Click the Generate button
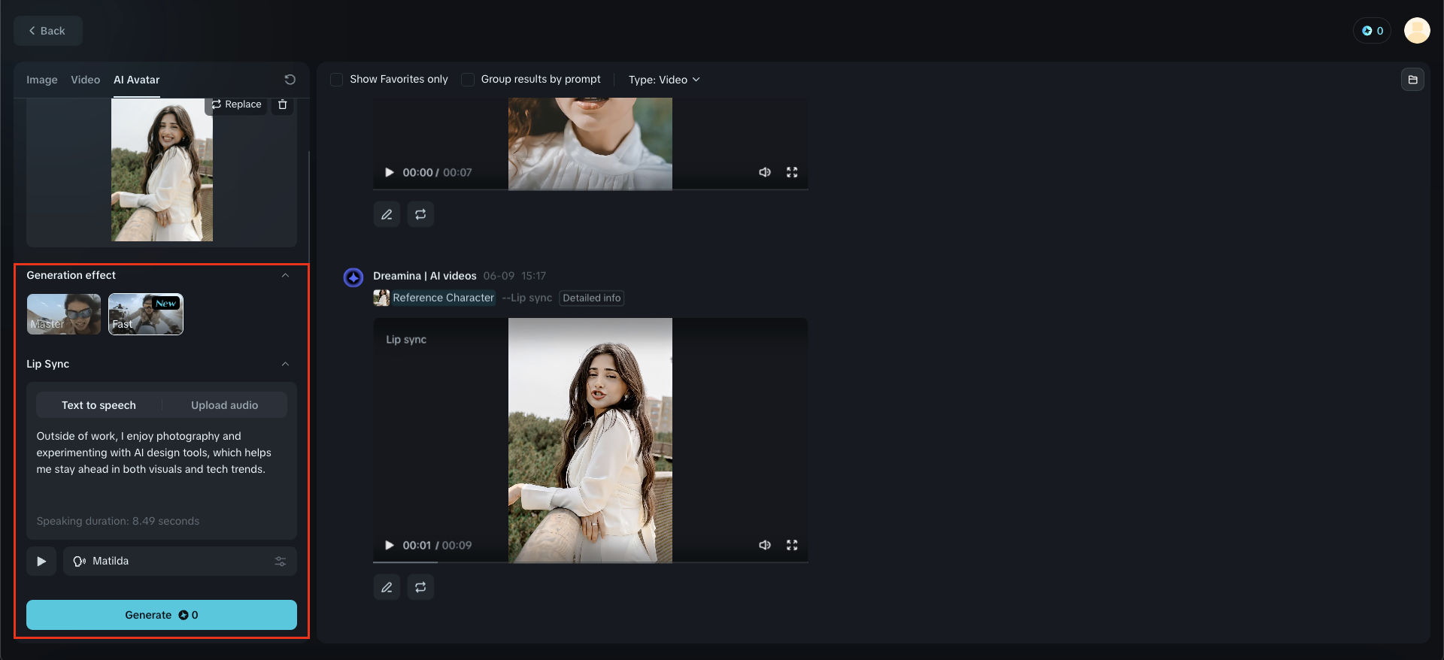Image resolution: width=1444 pixels, height=660 pixels. pos(162,615)
